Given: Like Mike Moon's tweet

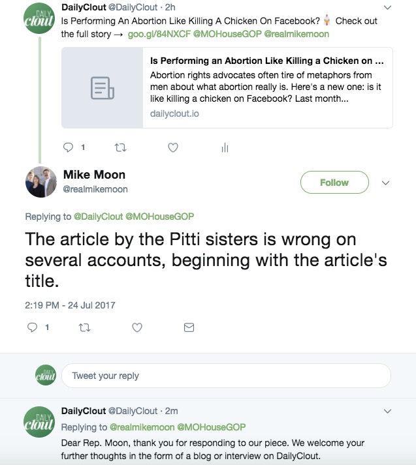Looking at the screenshot, I should click(x=137, y=327).
